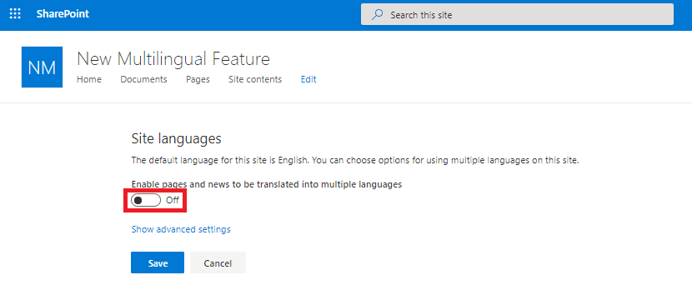The height and width of the screenshot is (305, 692).
Task: Open the Pages navigation link
Action: [198, 79]
